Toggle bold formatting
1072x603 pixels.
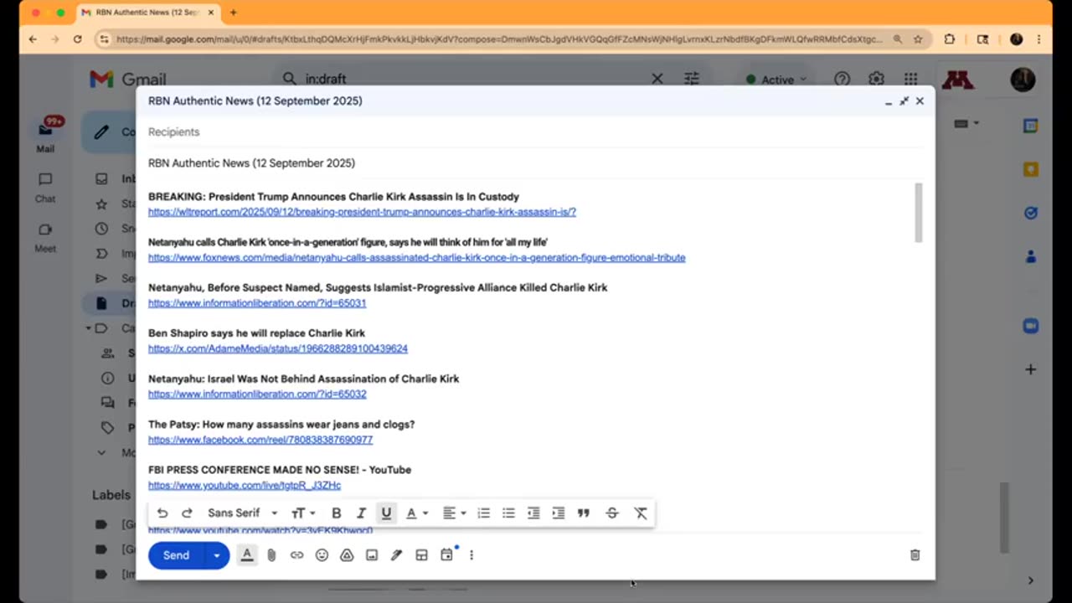point(336,513)
